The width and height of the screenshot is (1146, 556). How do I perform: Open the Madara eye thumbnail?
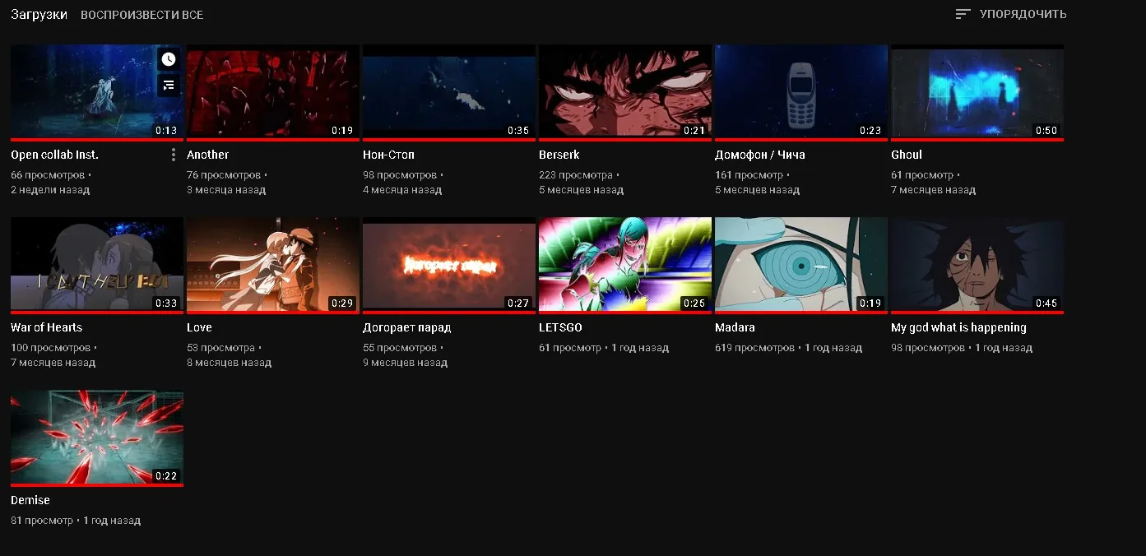[x=801, y=265]
